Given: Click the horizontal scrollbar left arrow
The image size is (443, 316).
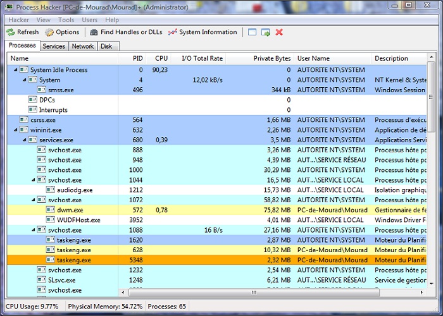Looking at the screenshot, I should coord(123,292).
